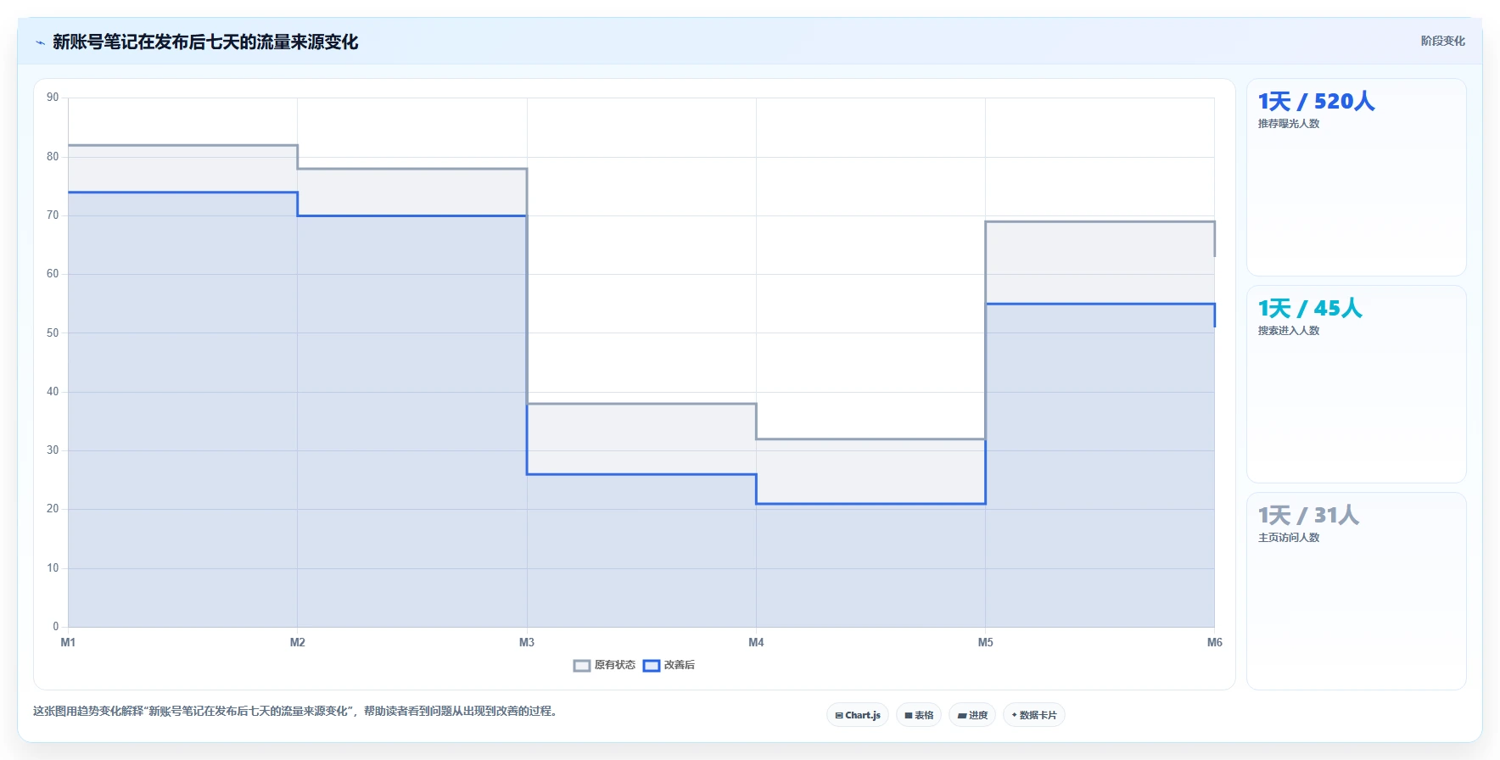Select the 表格 chip
The height and width of the screenshot is (760, 1500).
pyautogui.click(x=919, y=715)
